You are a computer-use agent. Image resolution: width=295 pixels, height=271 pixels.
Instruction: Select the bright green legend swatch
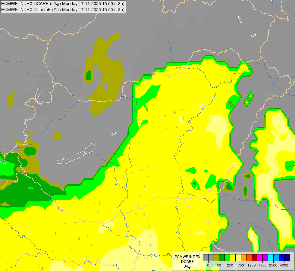tap(228, 257)
